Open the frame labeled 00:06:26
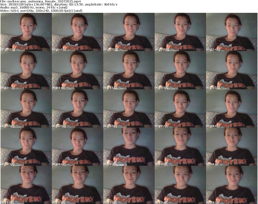Screen dimensions: 258x204 [x=78, y=108]
